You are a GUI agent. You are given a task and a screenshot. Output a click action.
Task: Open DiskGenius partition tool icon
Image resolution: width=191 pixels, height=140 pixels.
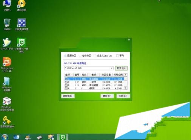[x=7, y=65]
